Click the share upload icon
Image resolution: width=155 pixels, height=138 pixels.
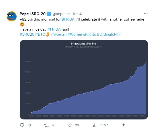[123, 125]
